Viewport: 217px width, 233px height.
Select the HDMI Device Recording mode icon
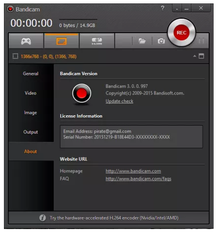pos(97,41)
